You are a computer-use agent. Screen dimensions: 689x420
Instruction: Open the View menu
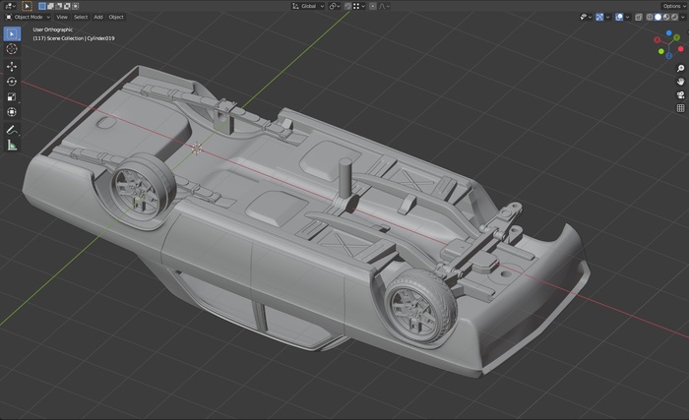pos(62,17)
